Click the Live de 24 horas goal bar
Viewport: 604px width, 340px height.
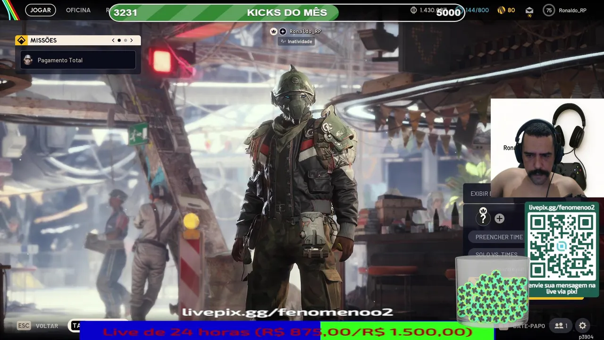(x=287, y=331)
